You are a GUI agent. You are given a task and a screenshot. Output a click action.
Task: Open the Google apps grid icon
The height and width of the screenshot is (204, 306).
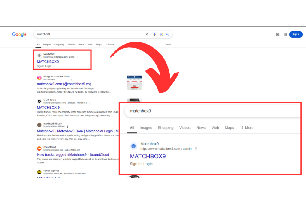285,35
